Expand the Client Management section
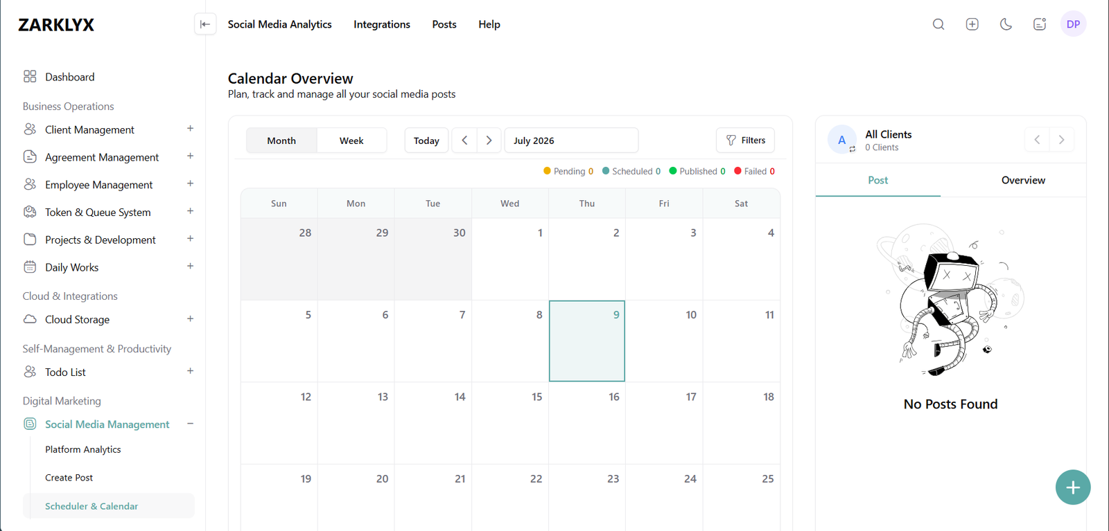This screenshot has height=531, width=1109. (x=190, y=129)
